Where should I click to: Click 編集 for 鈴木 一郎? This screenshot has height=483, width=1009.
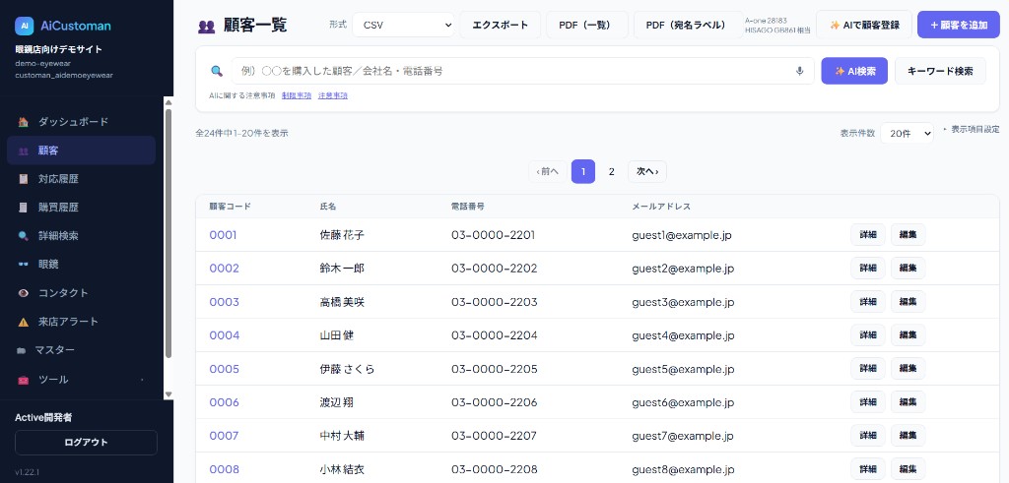click(908, 269)
